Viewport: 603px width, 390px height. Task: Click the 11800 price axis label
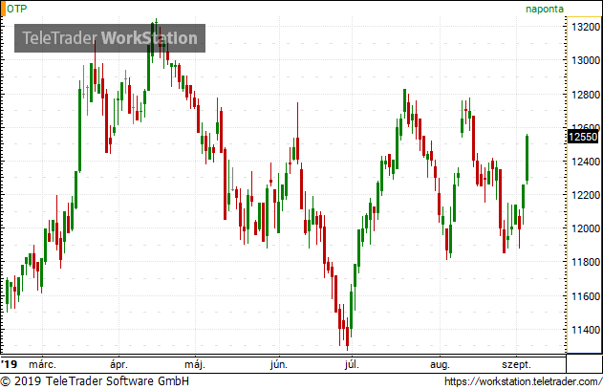pyautogui.click(x=586, y=262)
